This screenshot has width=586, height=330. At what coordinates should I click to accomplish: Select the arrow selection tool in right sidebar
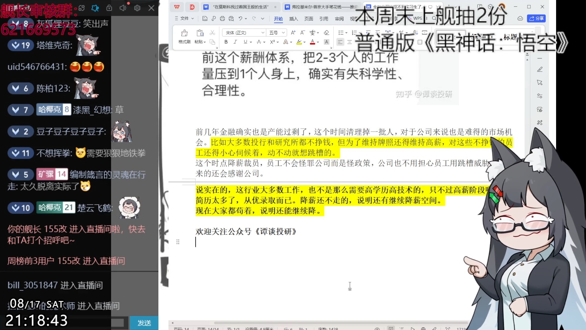click(x=540, y=83)
